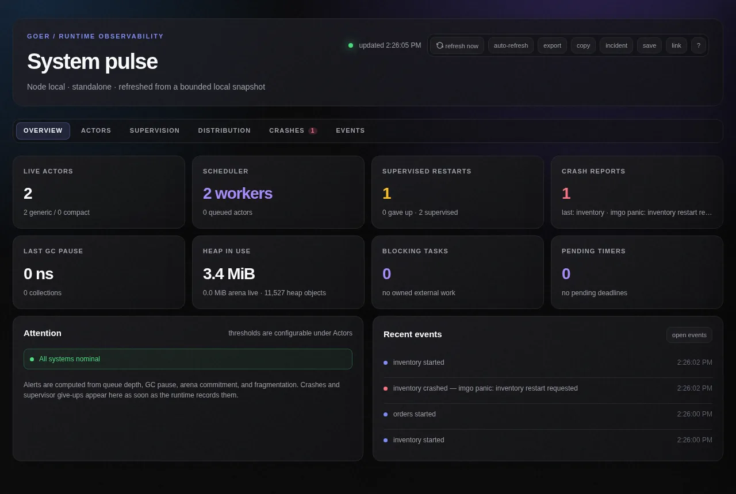Open the incident action
The image size is (736, 494).
pos(616,45)
